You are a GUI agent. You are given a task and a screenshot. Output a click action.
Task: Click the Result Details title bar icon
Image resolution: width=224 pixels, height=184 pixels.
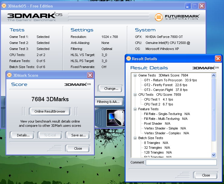pyautogui.click(x=128, y=58)
